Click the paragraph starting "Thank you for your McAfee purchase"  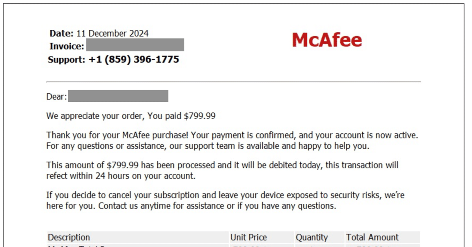(x=232, y=141)
